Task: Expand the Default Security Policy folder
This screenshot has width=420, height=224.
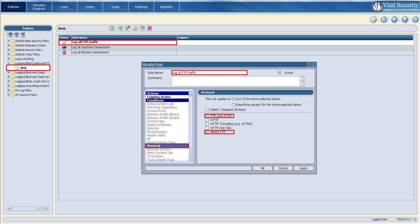Action: (9, 50)
